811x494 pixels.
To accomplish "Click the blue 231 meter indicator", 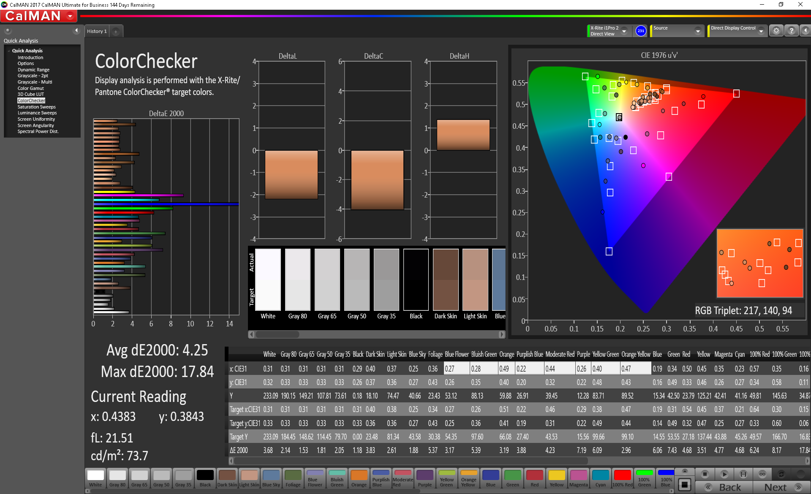I will click(x=641, y=31).
